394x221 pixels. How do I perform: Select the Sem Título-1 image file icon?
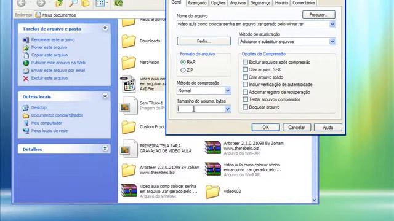click(x=129, y=106)
